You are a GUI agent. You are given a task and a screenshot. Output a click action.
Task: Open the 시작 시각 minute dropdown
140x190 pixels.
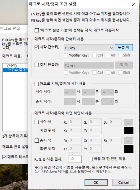[x=88, y=92]
